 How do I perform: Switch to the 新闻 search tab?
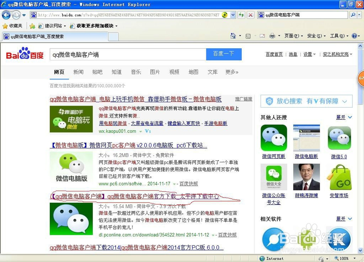coord(78,72)
